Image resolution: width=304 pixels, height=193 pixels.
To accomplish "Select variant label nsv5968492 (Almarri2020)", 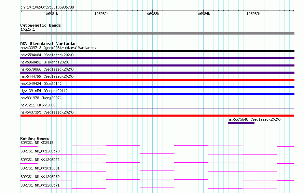I will tap(45, 62).
